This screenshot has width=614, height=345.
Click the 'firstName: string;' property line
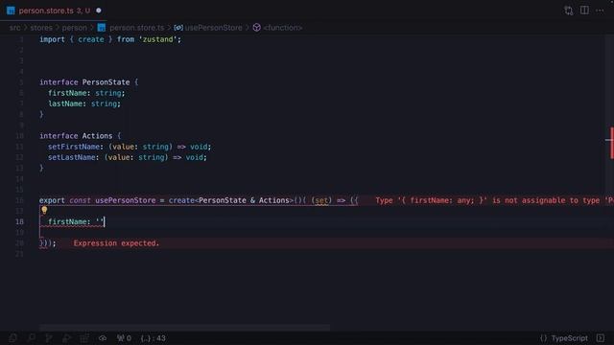click(86, 93)
